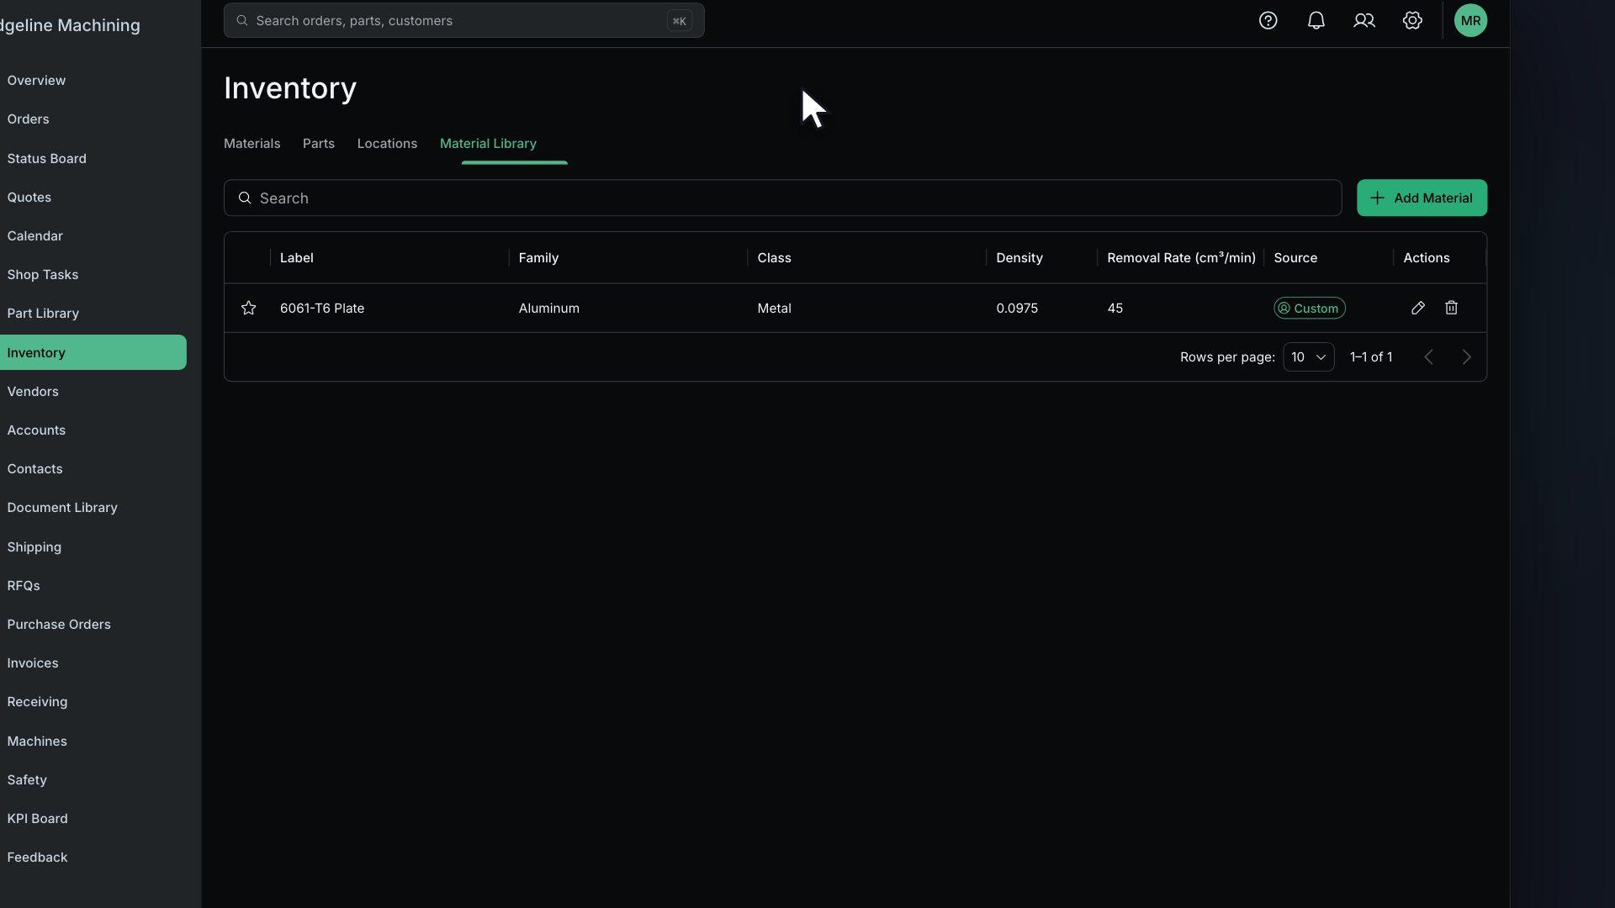Image resolution: width=1615 pixels, height=908 pixels.
Task: Open Part Library in the sidebar
Action: [43, 314]
